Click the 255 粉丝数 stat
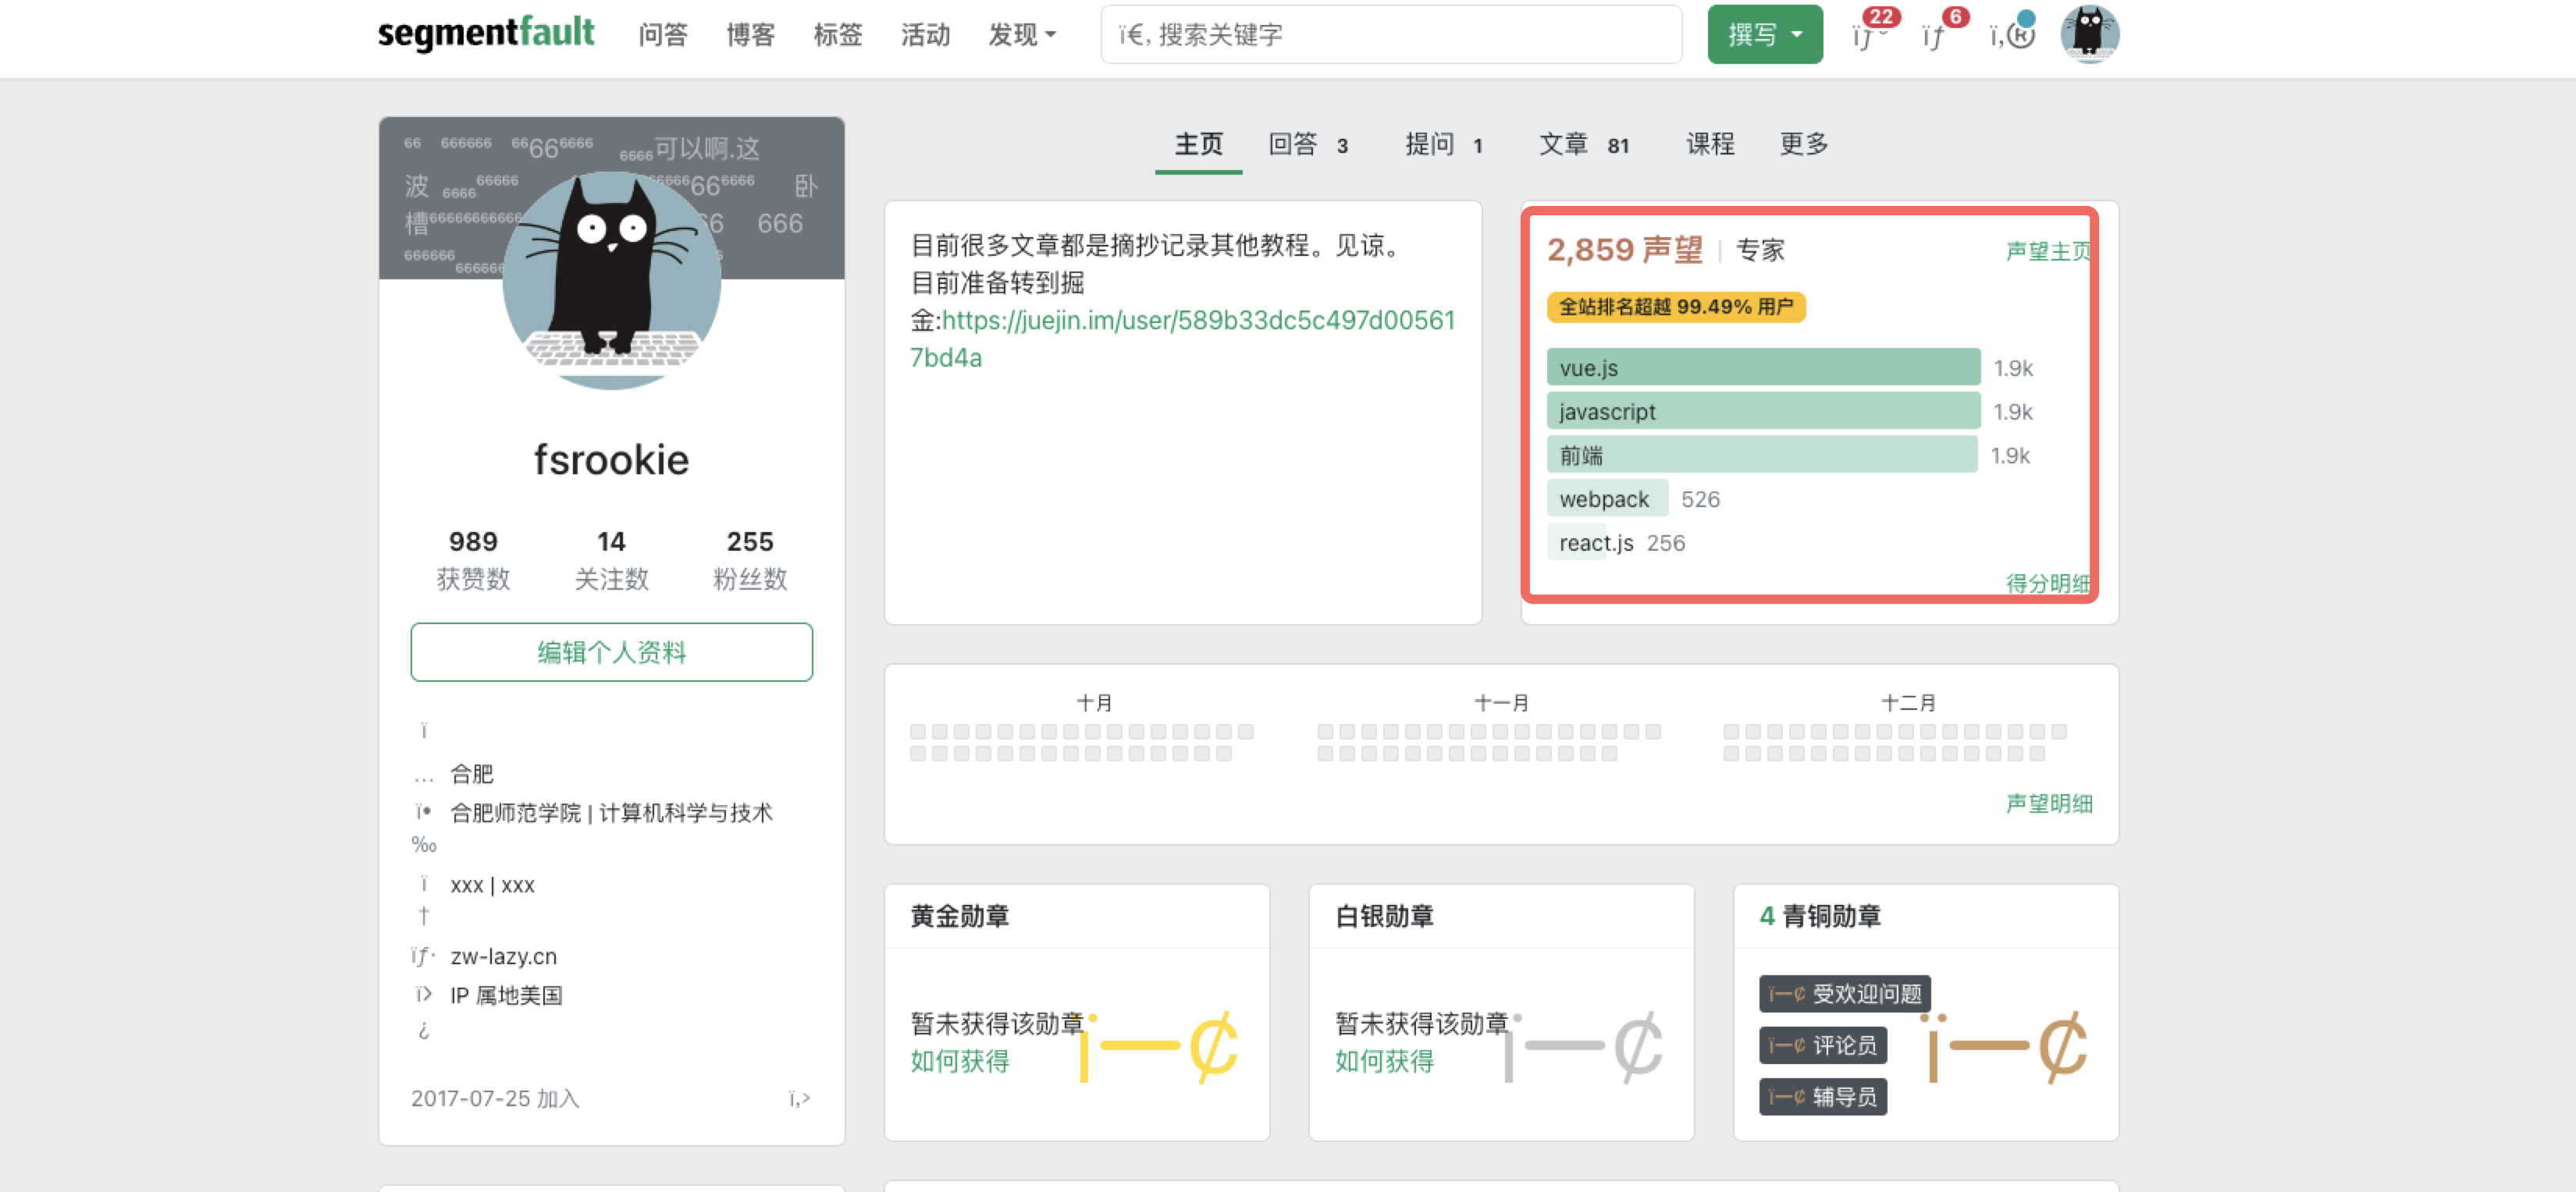Image resolution: width=2576 pixels, height=1192 pixels. tap(749, 559)
